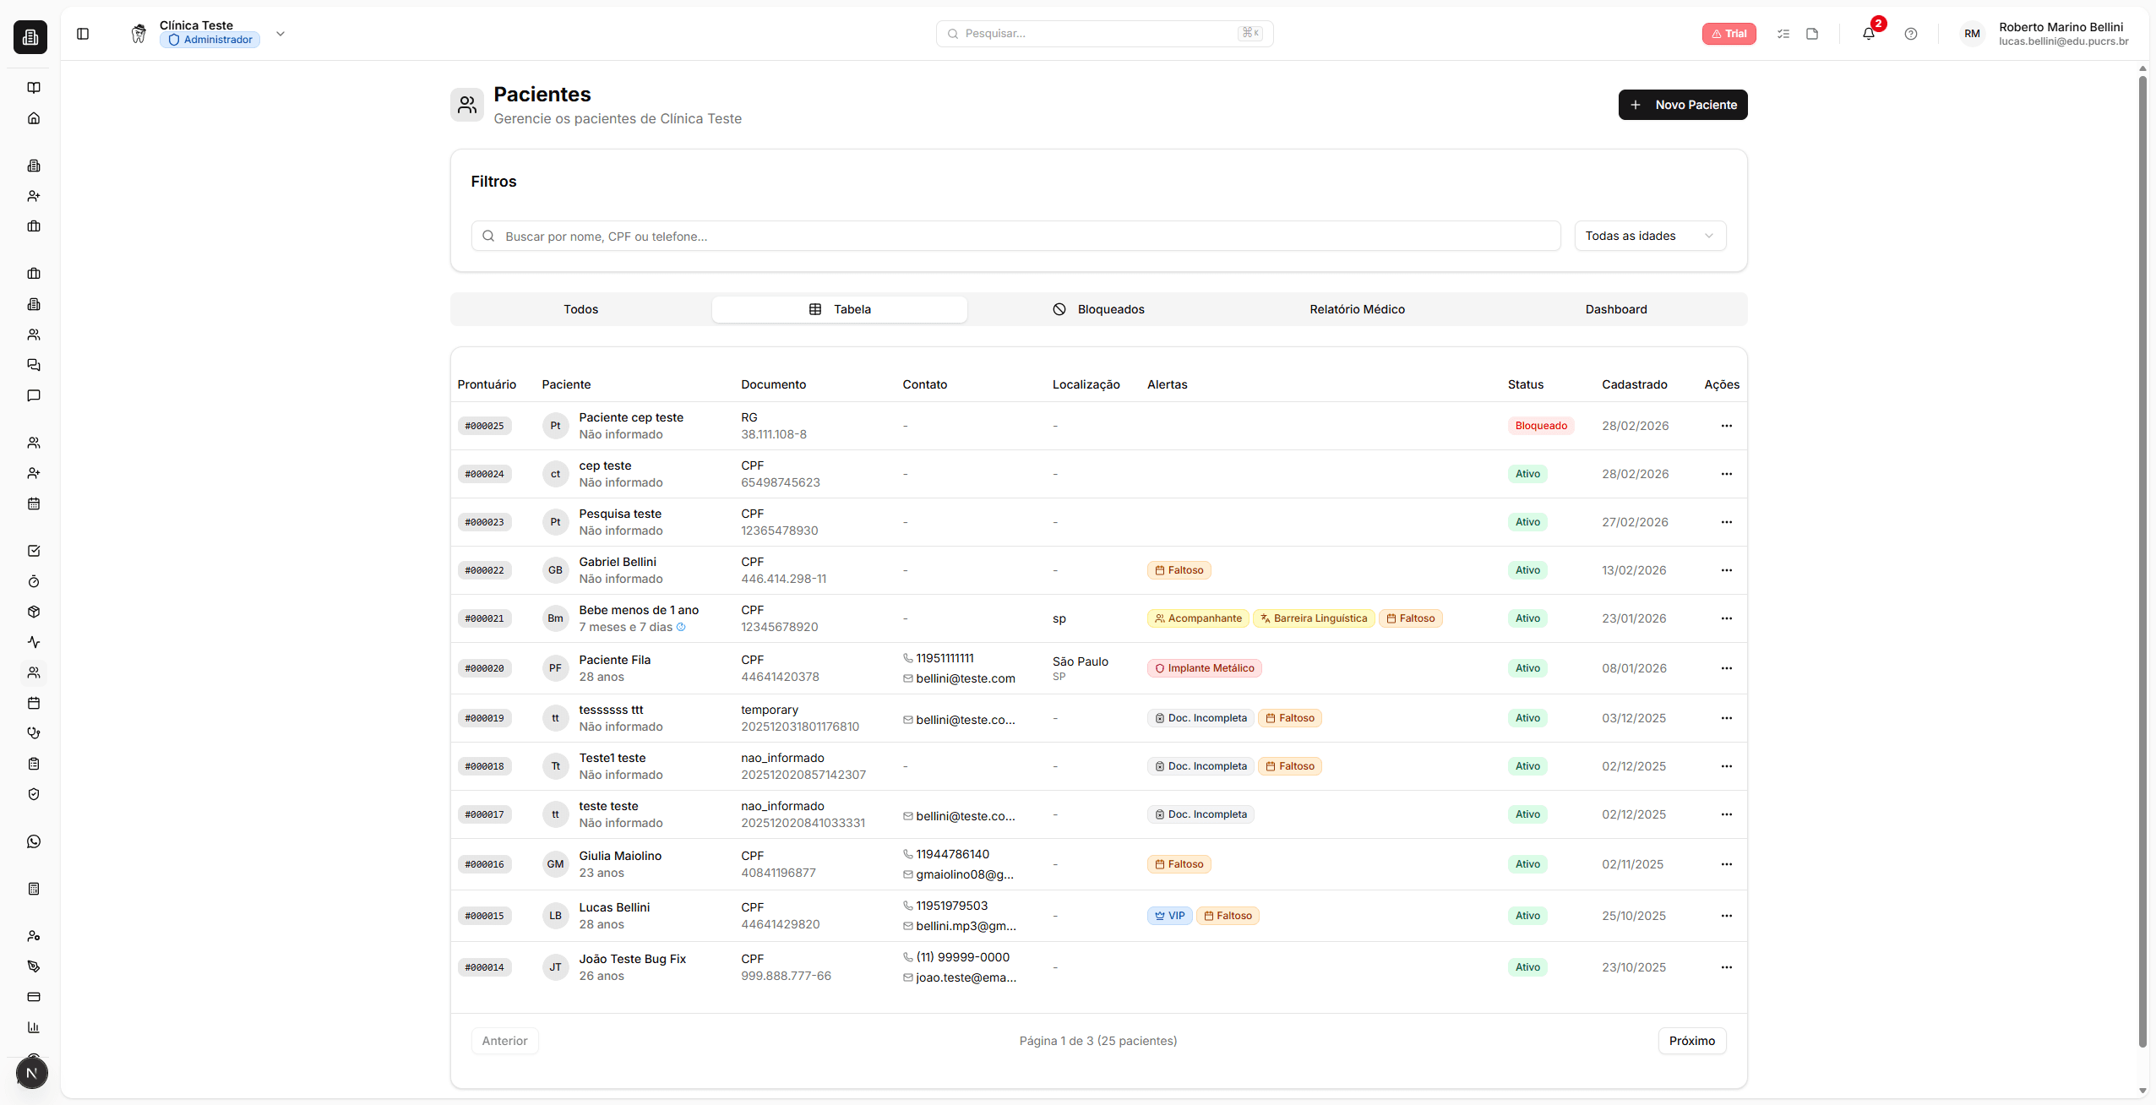This screenshot has height=1105, width=2156.
Task: Switch to the Bloqueados tab
Action: pyautogui.click(x=1098, y=309)
